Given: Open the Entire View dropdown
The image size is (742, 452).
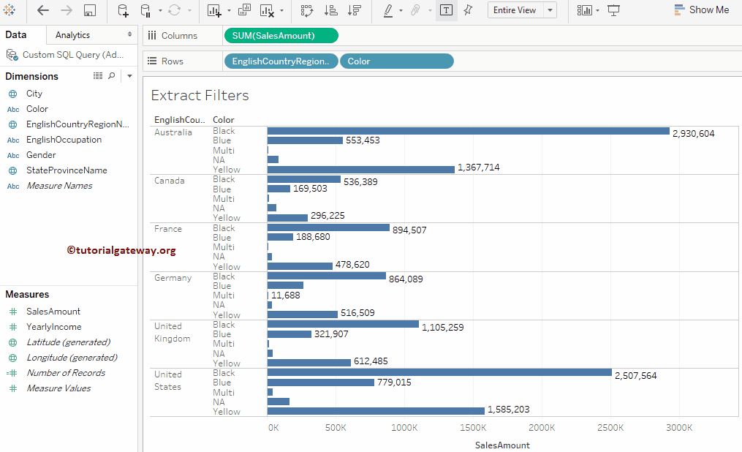Looking at the screenshot, I should tap(522, 10).
